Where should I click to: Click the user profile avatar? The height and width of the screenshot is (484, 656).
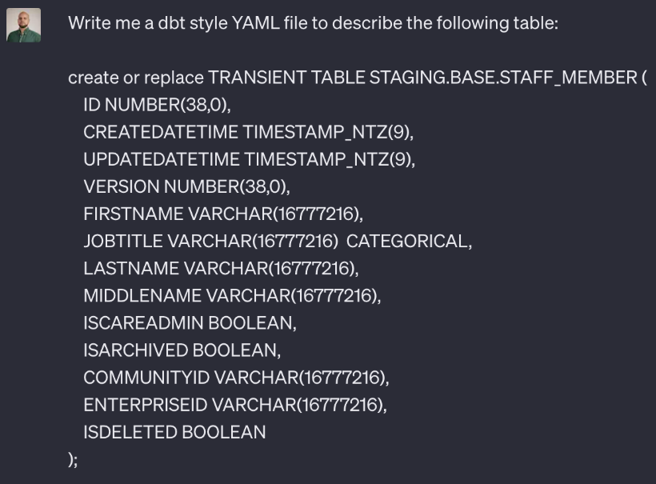pos(24,26)
